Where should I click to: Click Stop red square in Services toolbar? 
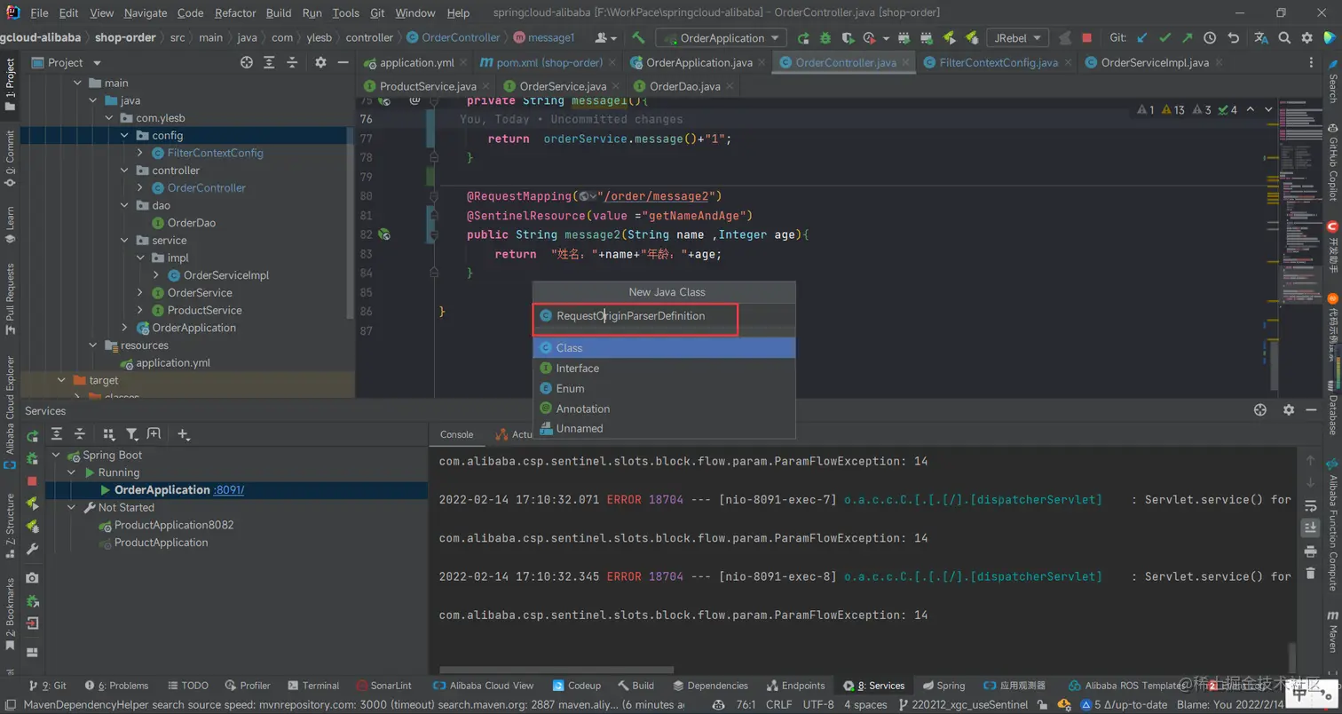[x=32, y=480]
